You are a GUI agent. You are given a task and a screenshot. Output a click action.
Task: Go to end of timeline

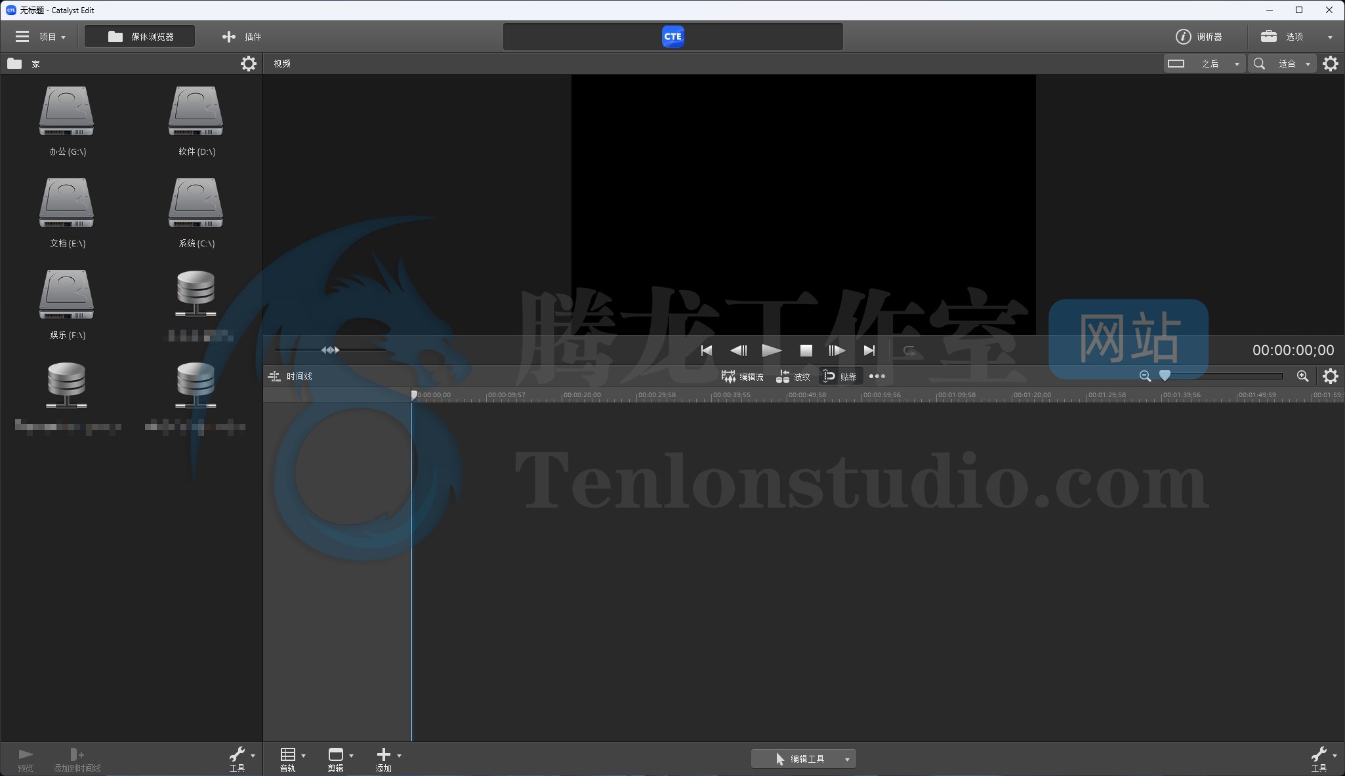(869, 351)
